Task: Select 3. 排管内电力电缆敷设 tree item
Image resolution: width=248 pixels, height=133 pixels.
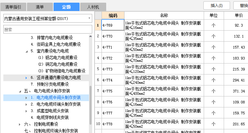Action: [52, 38]
